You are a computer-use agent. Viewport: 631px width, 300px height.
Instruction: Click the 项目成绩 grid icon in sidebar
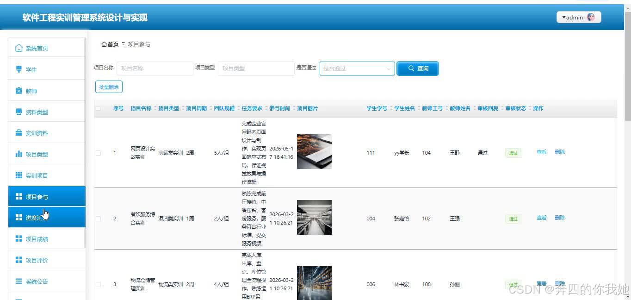pyautogui.click(x=19, y=239)
